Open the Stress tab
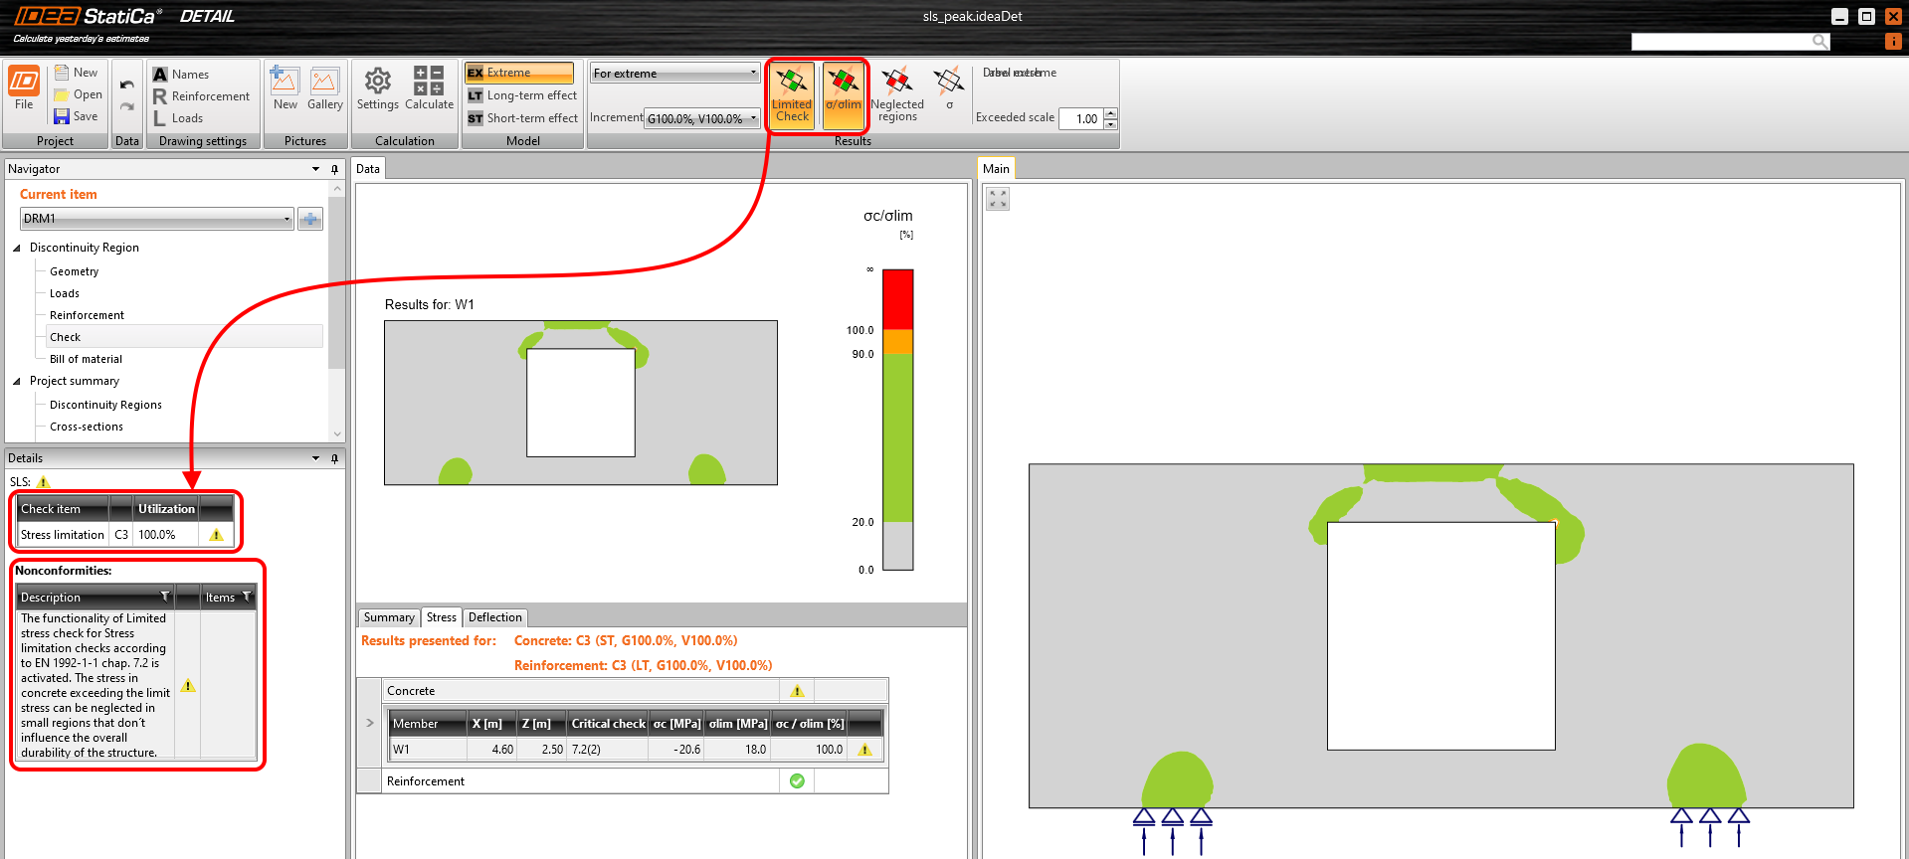This screenshot has width=1909, height=859. [442, 617]
